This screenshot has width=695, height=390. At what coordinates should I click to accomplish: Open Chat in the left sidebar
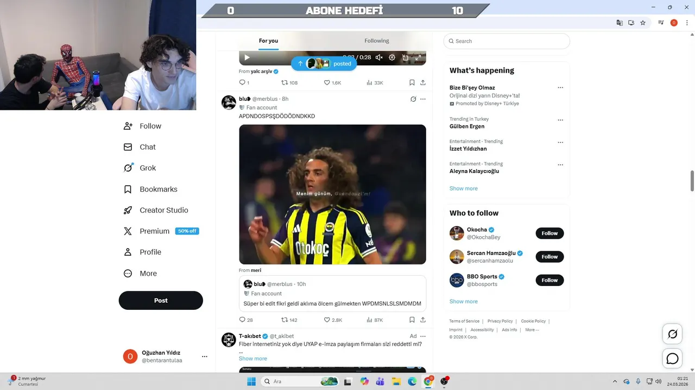(x=140, y=147)
